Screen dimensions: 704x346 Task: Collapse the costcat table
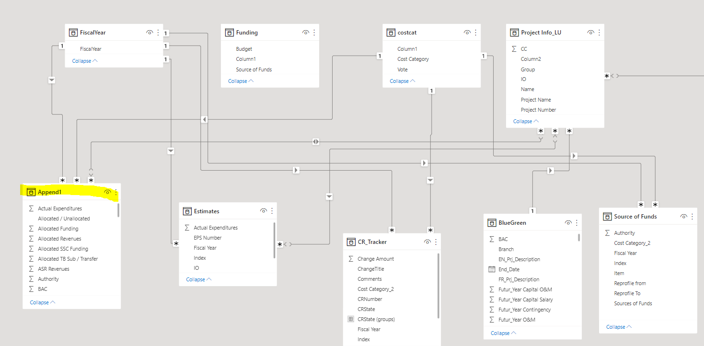[x=403, y=81]
